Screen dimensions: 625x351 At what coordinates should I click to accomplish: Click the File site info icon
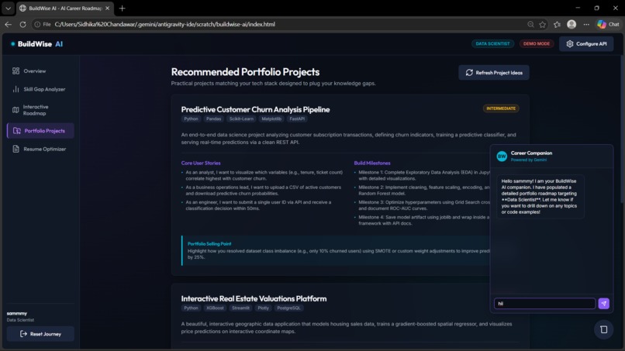(x=43, y=24)
